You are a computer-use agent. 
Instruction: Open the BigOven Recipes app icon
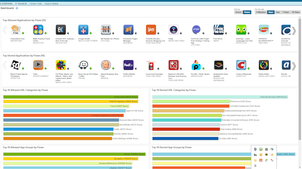coord(173,65)
